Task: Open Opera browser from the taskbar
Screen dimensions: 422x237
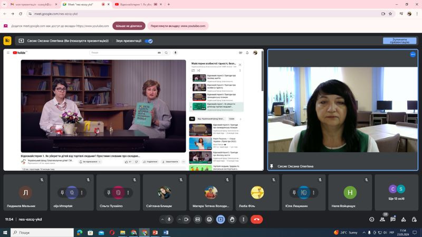Action: 112,232
